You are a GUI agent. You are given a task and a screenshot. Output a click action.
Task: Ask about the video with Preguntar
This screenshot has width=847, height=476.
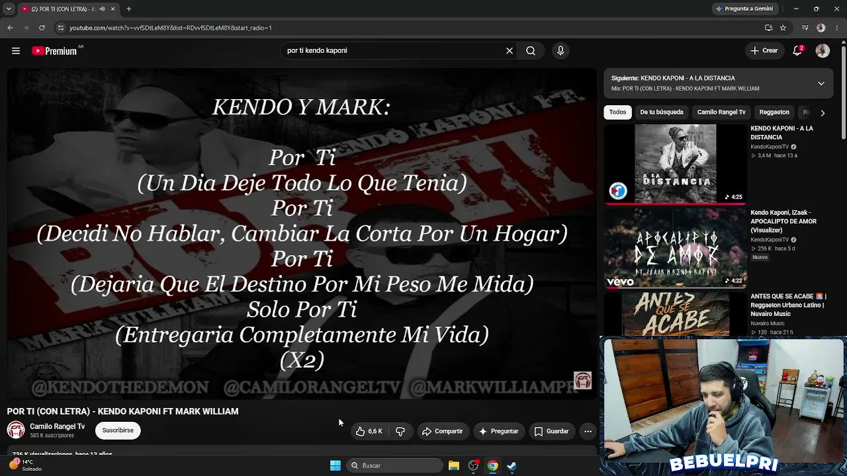tap(498, 431)
